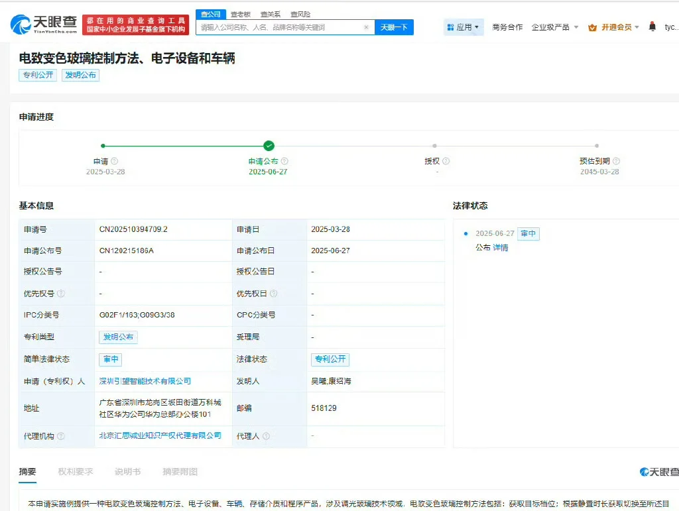Click the green check on 申请公布 step
The height and width of the screenshot is (511, 679).
click(x=268, y=145)
